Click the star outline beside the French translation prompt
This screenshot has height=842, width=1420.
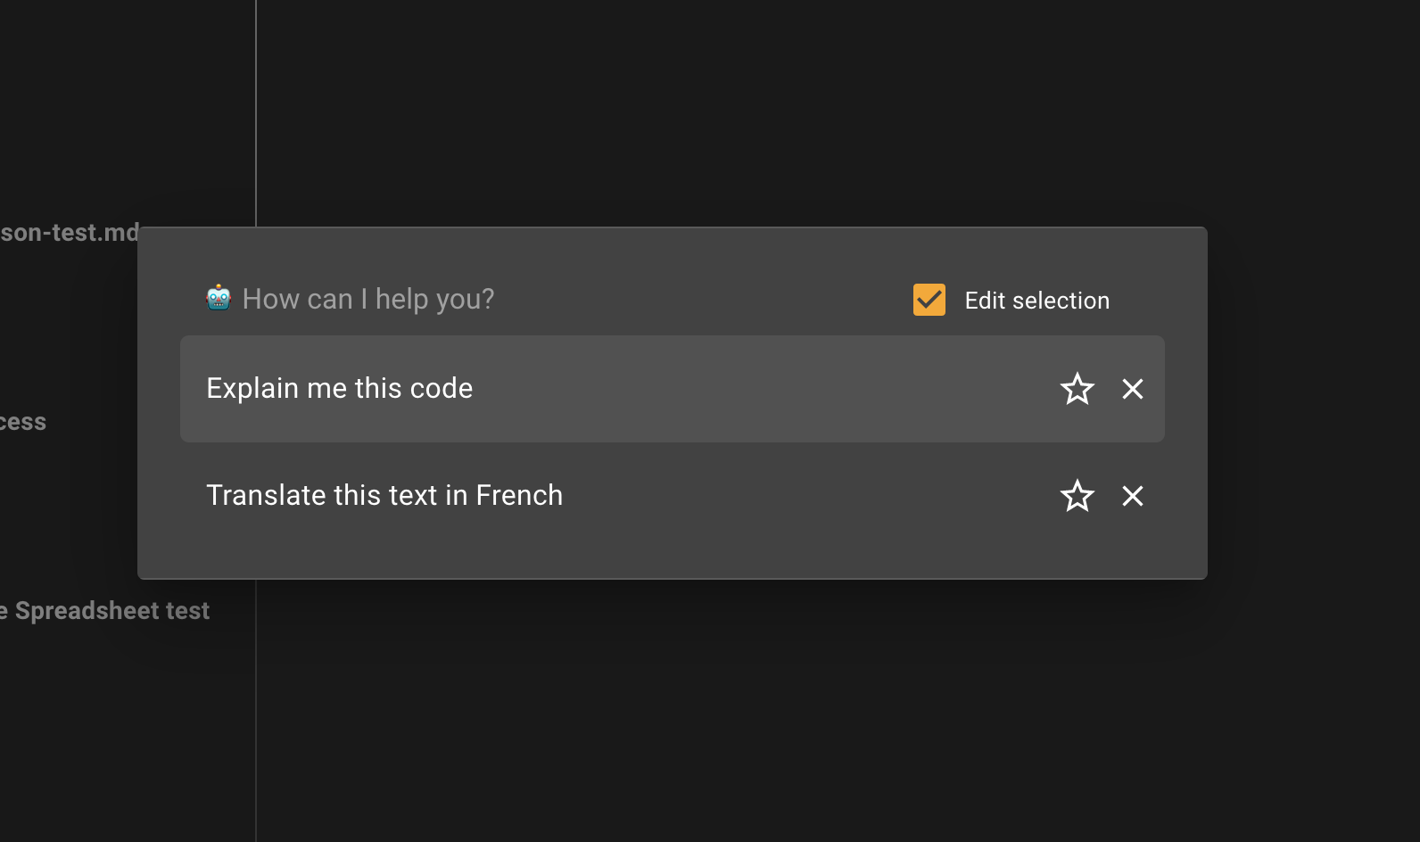1077,496
